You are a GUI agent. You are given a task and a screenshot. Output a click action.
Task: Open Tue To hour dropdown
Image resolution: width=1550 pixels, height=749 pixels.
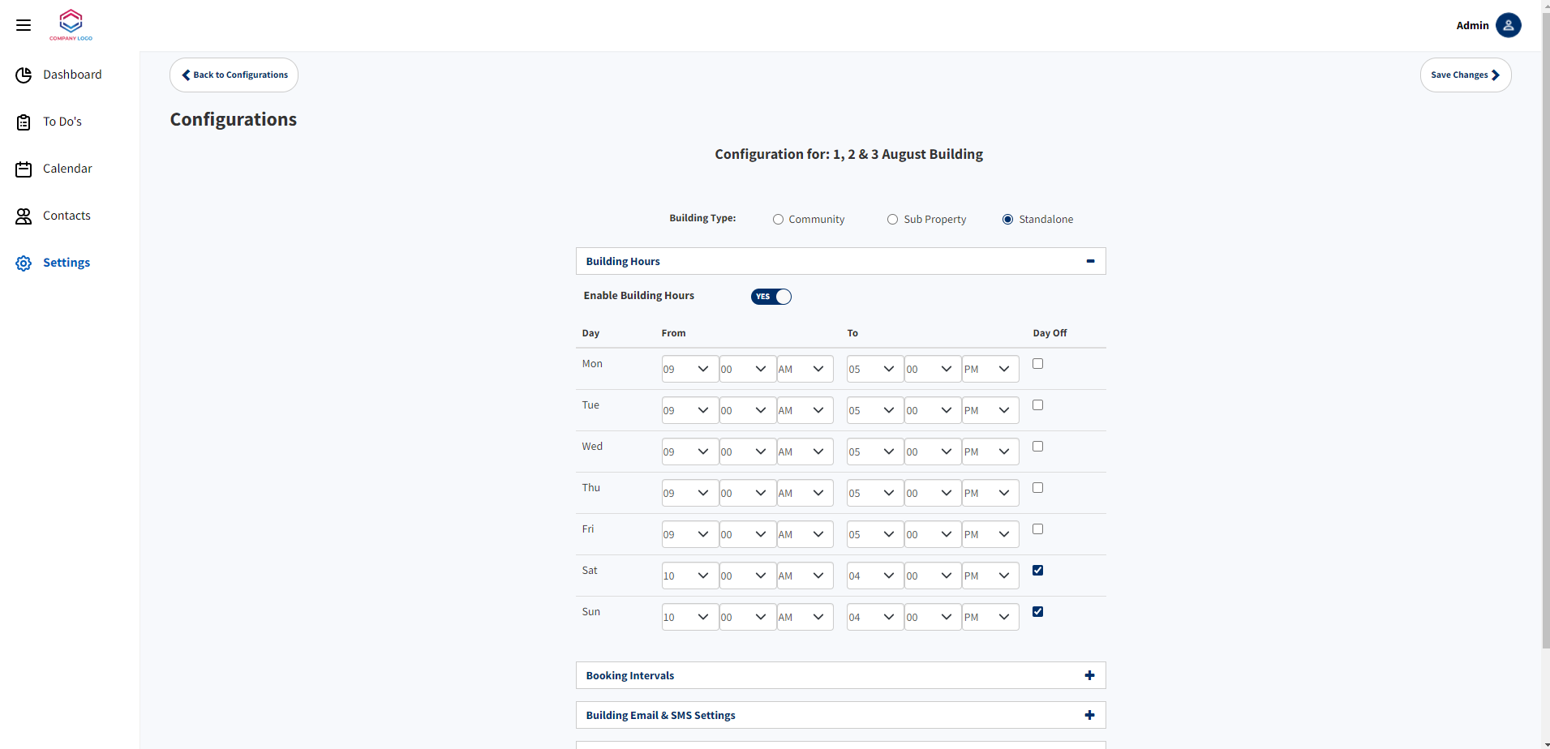click(875, 410)
